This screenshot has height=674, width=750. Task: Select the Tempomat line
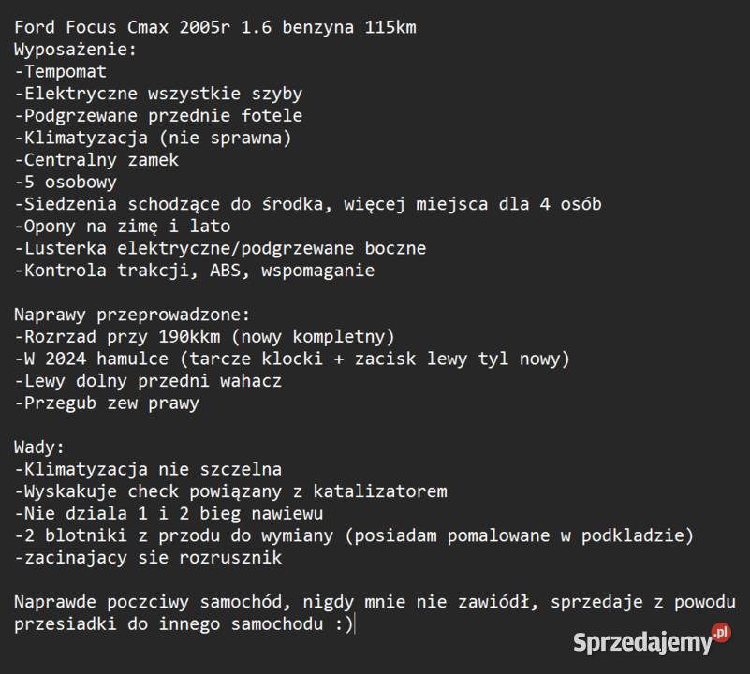tap(61, 71)
